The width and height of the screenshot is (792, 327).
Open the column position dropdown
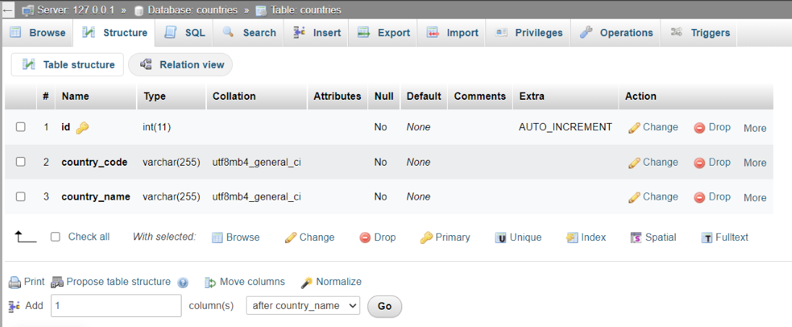click(x=303, y=305)
